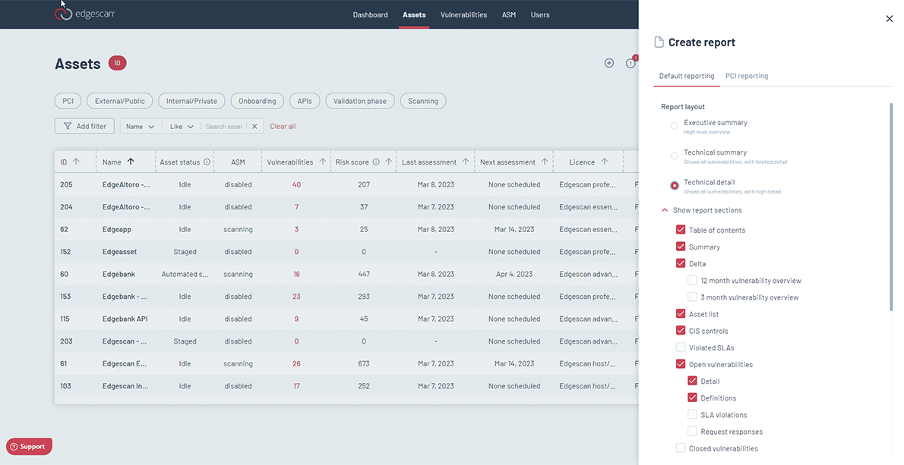
Task: Apply the PCI filter chip
Action: (x=68, y=101)
